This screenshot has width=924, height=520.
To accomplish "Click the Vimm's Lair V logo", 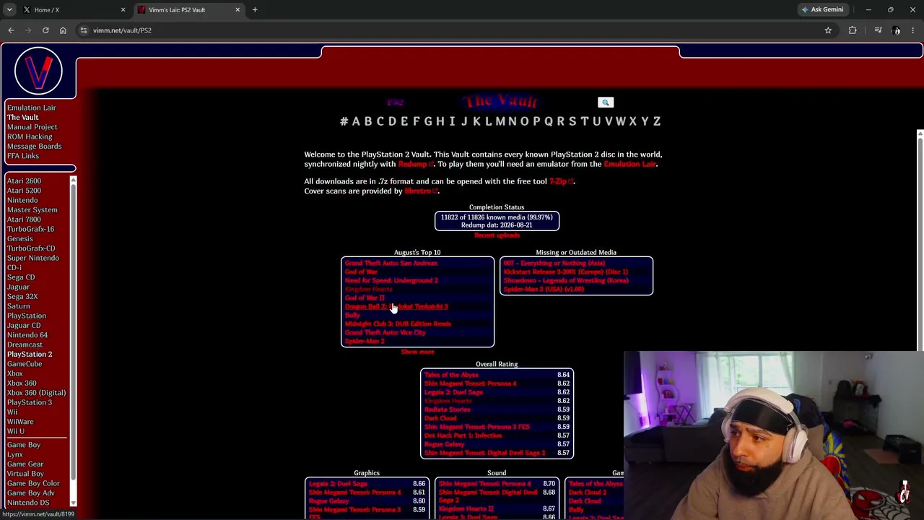I will [38, 71].
